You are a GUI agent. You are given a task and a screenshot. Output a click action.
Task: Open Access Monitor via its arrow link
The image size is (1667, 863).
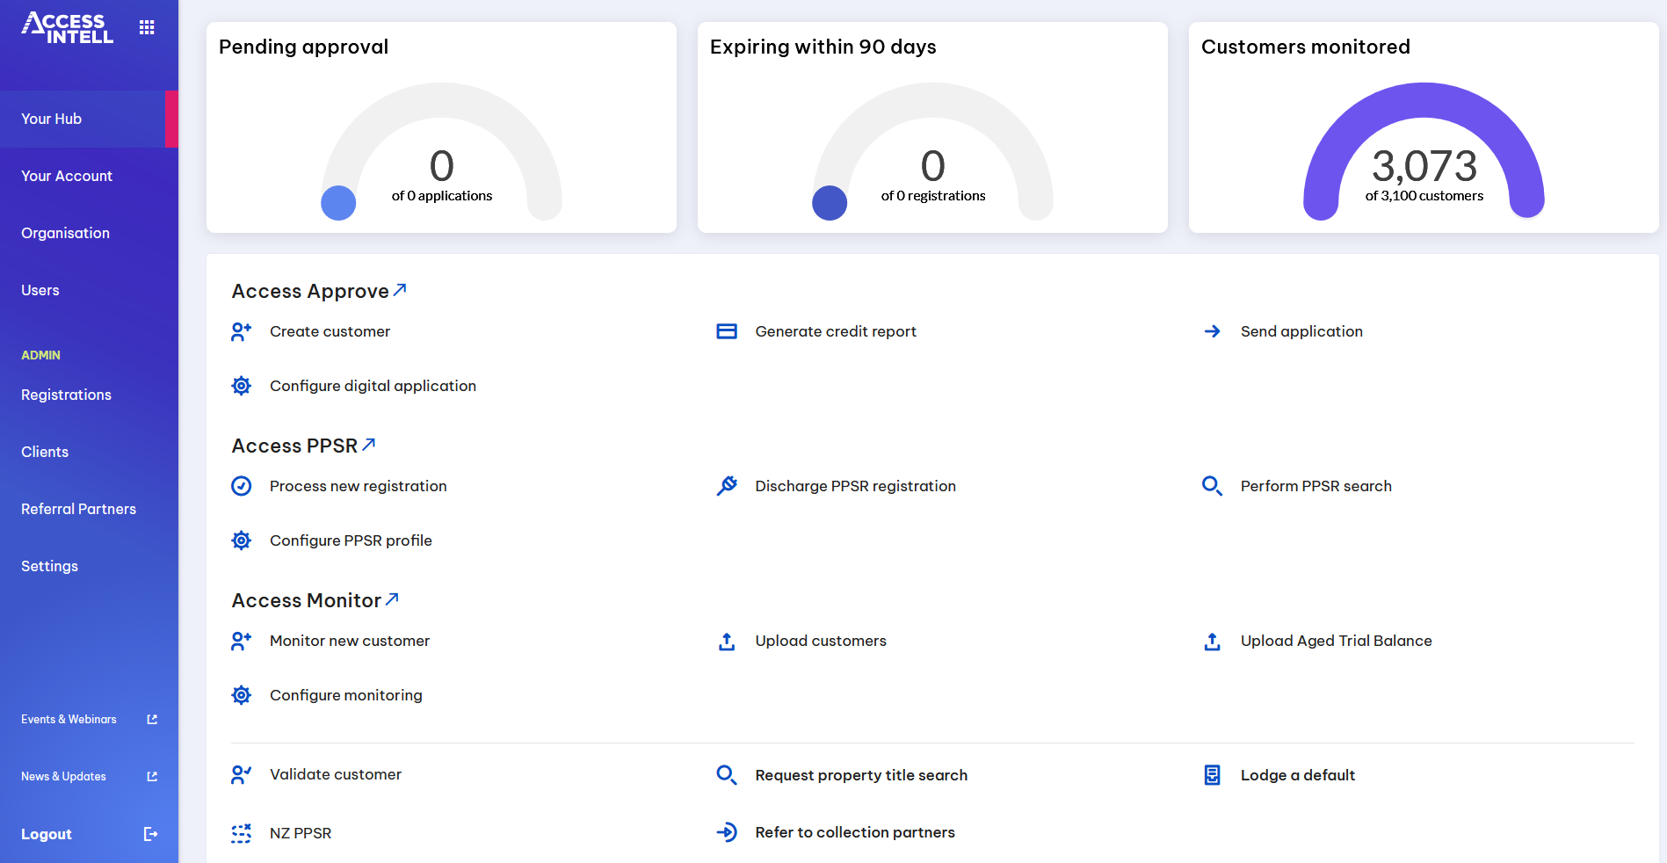coord(391,598)
